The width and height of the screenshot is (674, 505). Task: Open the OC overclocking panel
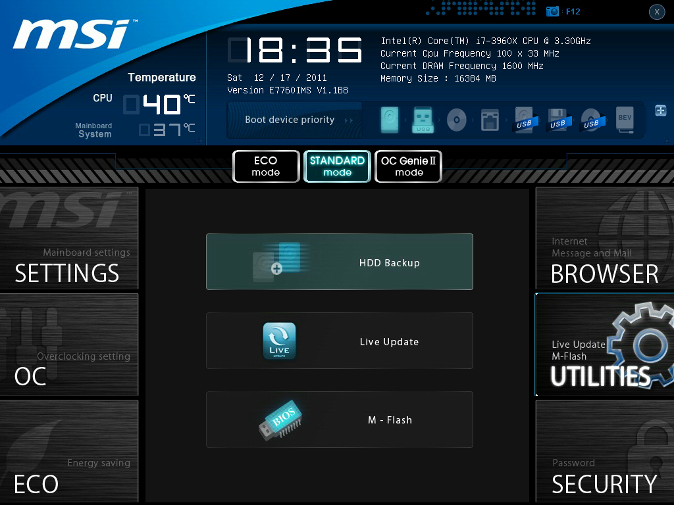[x=68, y=345]
